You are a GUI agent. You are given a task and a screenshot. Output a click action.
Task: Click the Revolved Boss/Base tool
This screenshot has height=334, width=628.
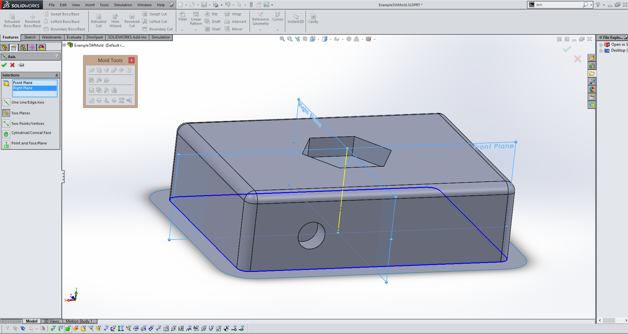point(32,21)
